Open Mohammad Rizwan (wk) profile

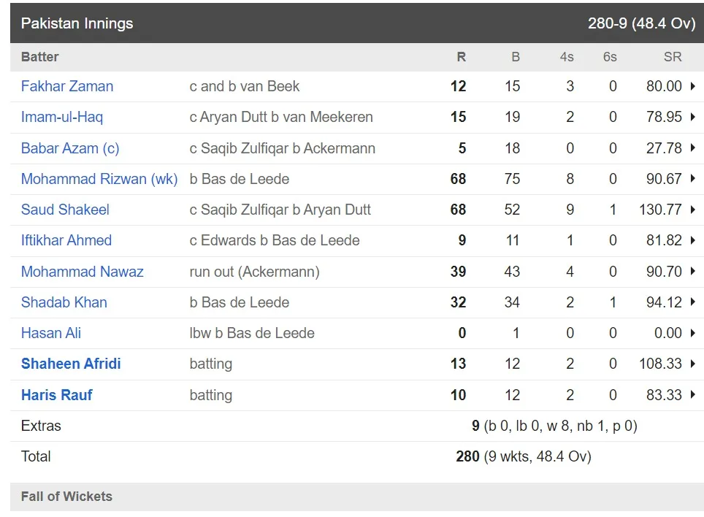click(x=99, y=179)
